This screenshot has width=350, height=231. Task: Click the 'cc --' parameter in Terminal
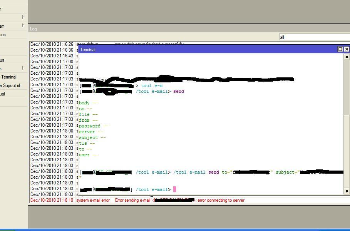85,109
